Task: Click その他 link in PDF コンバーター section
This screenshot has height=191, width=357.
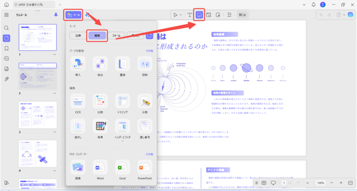Action: click(149, 154)
